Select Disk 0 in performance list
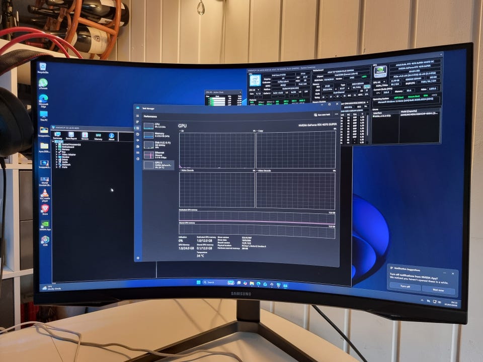The width and height of the screenshot is (483, 362). tap(158, 145)
